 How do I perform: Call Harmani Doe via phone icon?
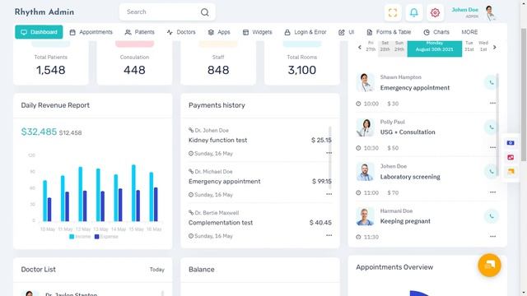[492, 216]
